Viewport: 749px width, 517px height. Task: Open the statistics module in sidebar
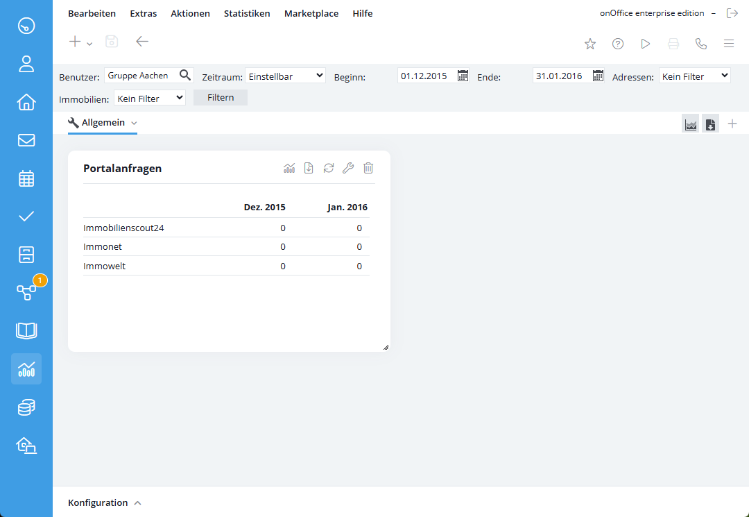(x=26, y=368)
